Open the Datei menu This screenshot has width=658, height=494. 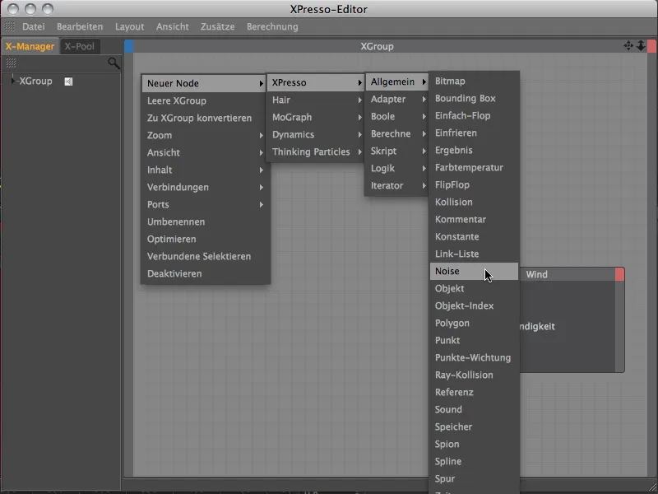tap(34, 26)
